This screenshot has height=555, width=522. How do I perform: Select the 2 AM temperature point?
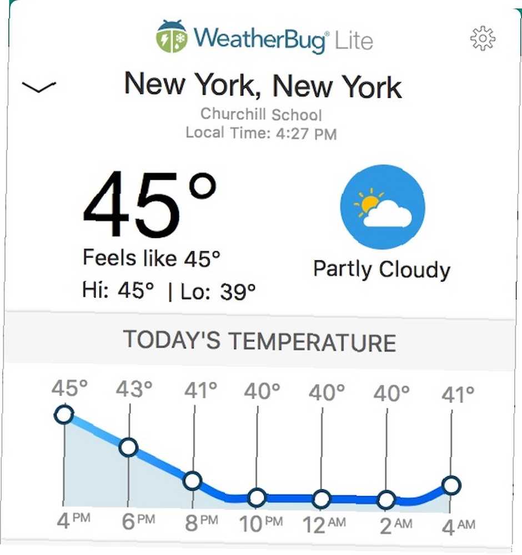pos(386,500)
